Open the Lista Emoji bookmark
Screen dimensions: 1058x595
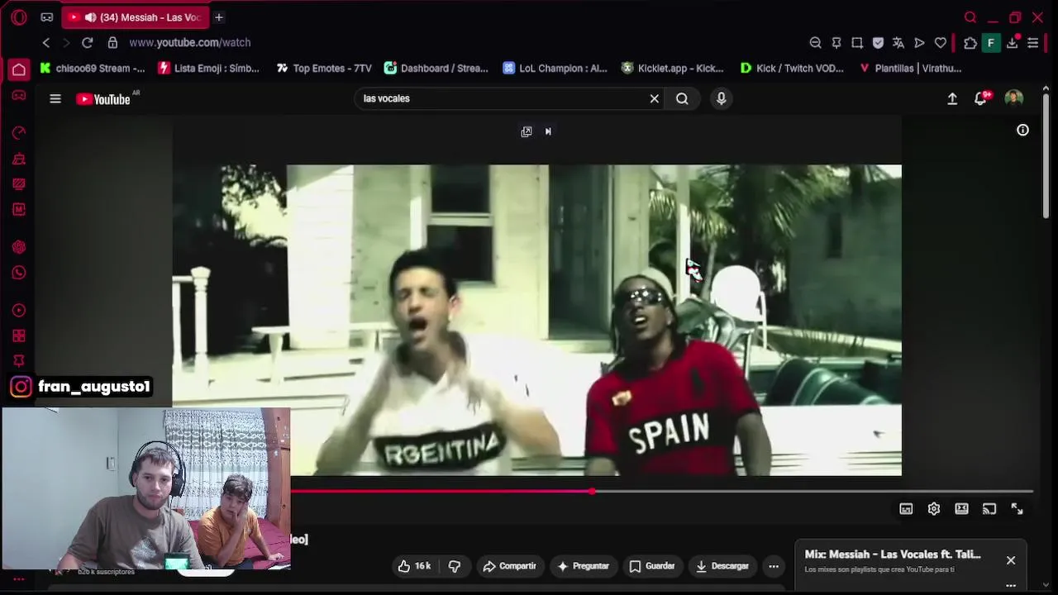click(x=209, y=69)
